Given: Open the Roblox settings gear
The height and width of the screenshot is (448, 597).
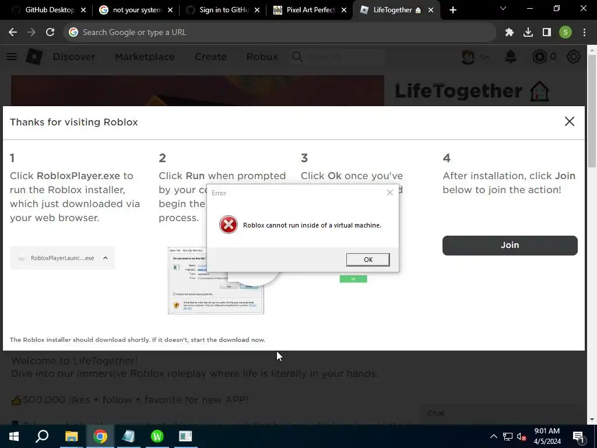Looking at the screenshot, I should click(574, 57).
